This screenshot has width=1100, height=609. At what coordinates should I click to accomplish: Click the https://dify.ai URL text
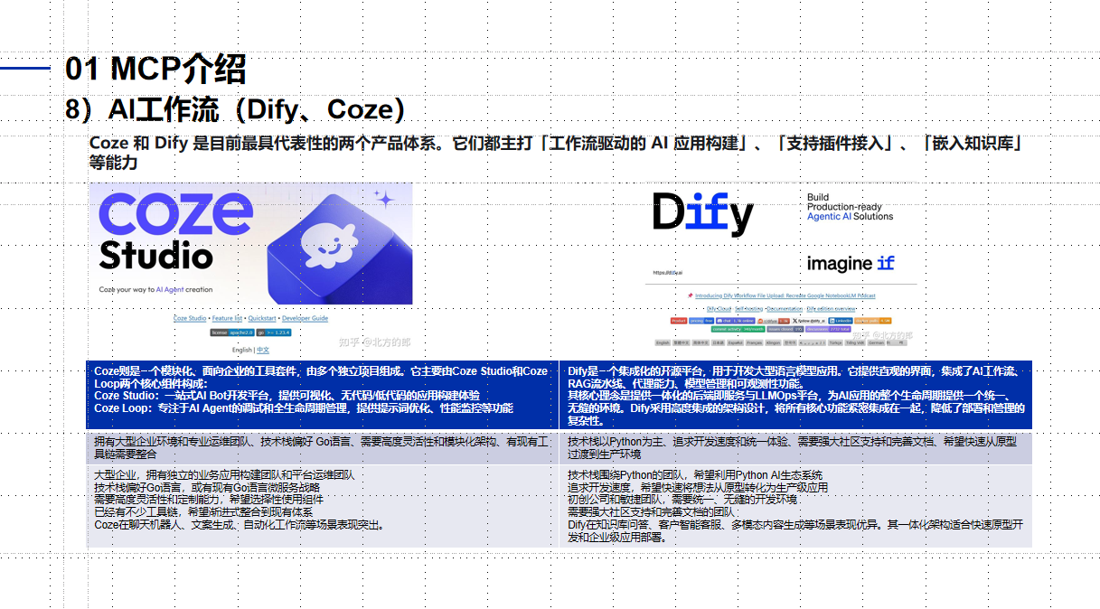tap(667, 272)
